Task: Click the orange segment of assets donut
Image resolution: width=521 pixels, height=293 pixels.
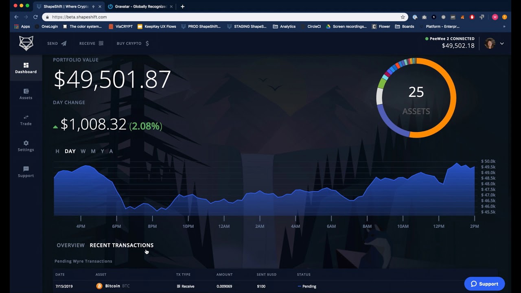Action: (453, 98)
